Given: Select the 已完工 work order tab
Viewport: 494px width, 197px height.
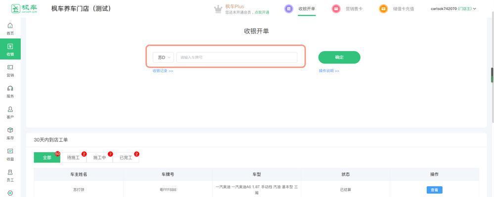Looking at the screenshot, I should (126, 158).
